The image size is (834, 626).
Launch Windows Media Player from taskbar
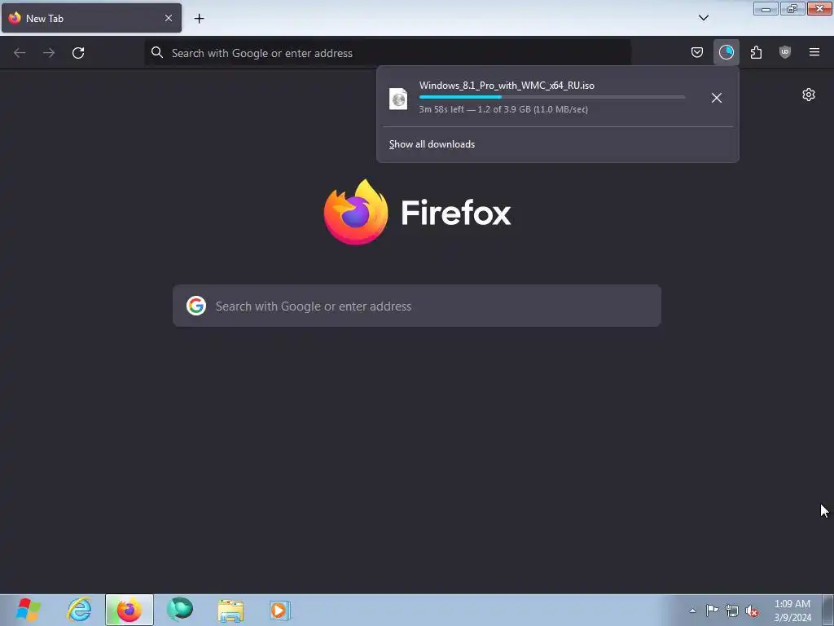point(280,610)
